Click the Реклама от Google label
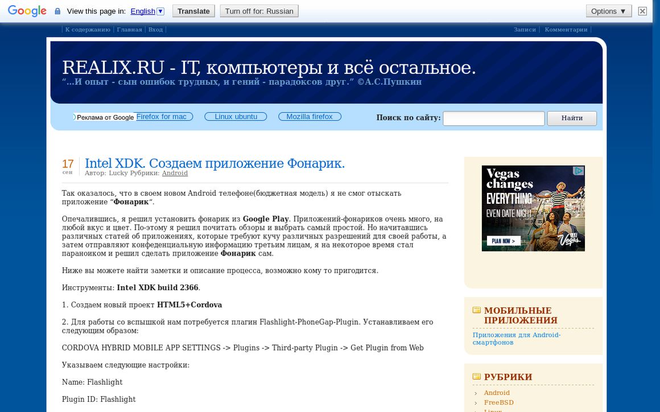Image resolution: width=660 pixels, height=412 pixels. click(x=105, y=117)
